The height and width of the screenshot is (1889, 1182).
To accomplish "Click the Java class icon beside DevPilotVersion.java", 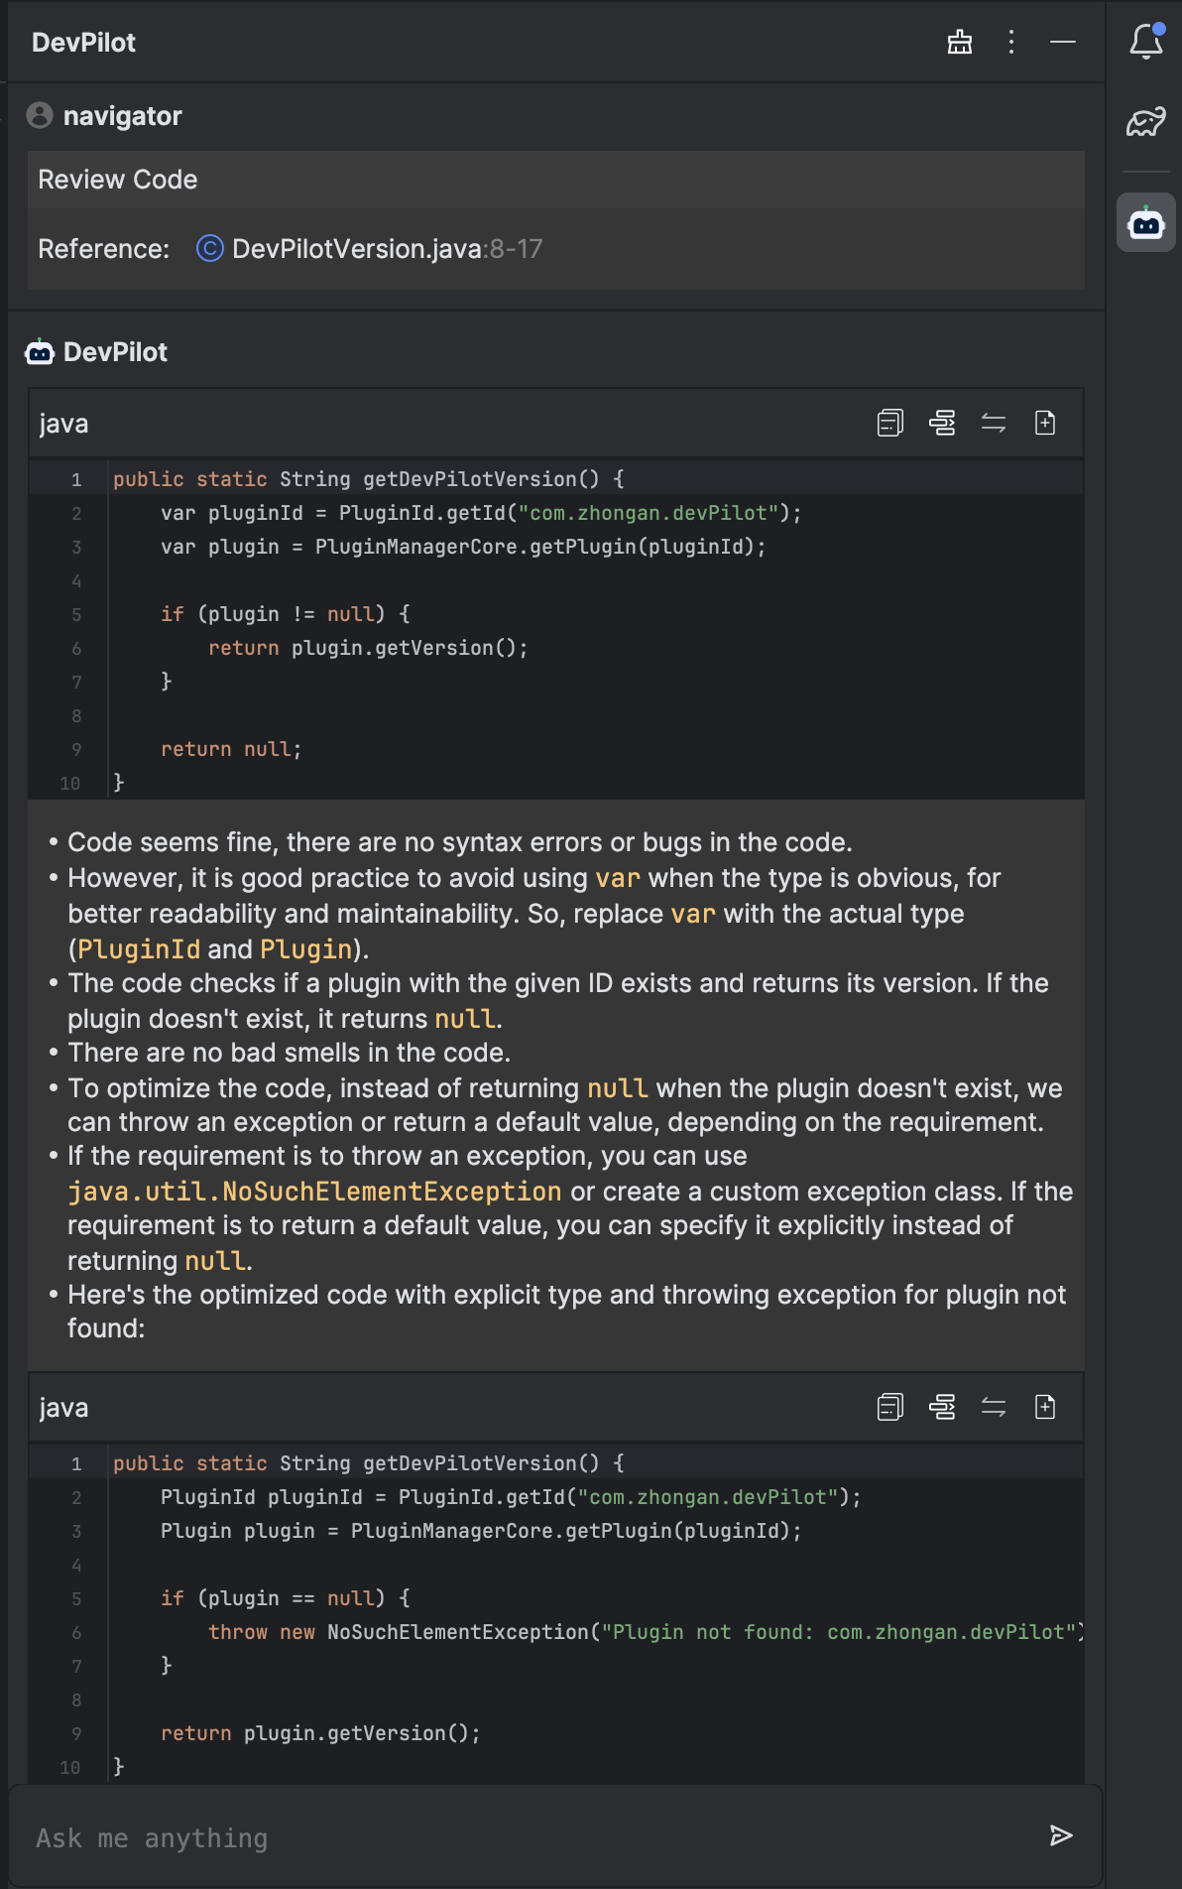I will tap(210, 248).
